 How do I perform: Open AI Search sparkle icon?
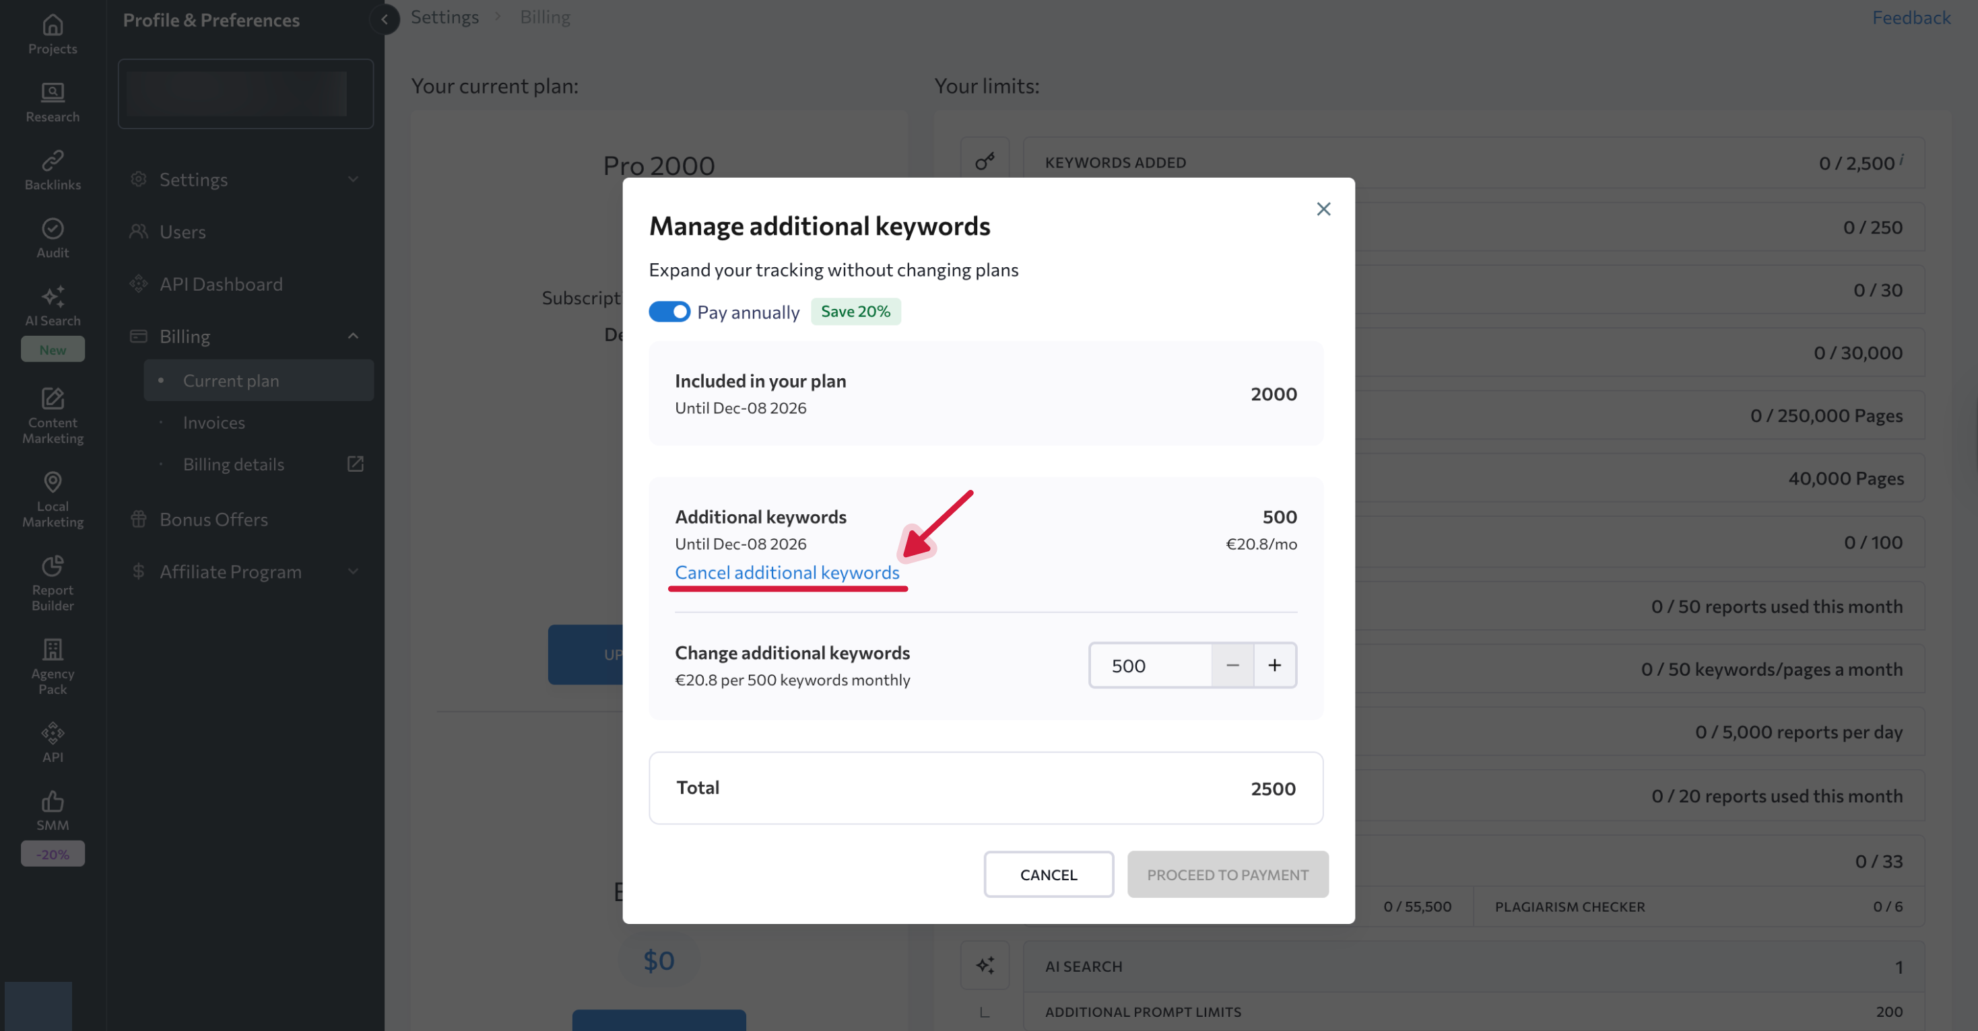tap(53, 297)
